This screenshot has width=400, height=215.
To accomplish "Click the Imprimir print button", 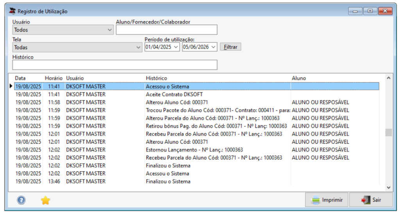I will [x=327, y=200].
